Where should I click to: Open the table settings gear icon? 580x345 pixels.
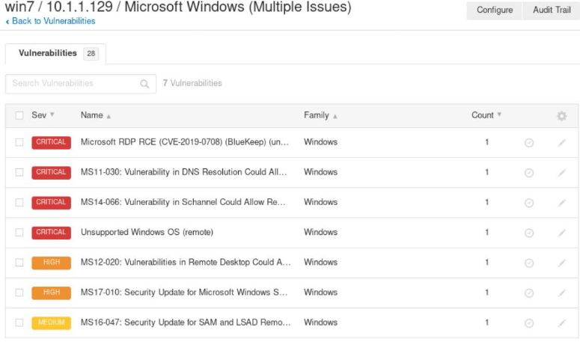561,116
